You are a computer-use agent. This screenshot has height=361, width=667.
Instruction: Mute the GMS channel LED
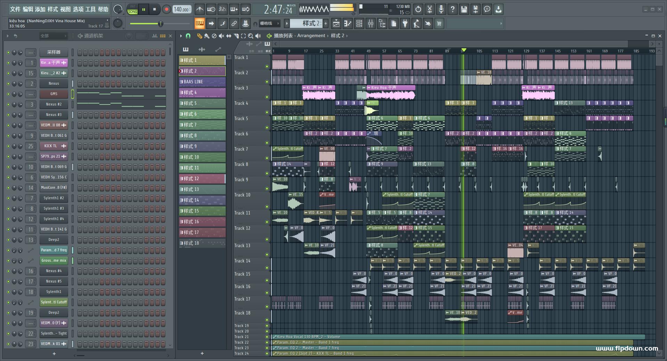pos(8,94)
